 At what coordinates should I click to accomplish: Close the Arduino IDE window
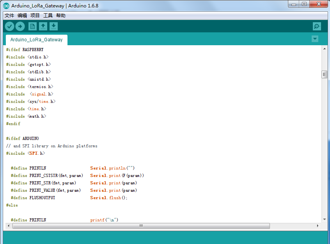(319, 4)
